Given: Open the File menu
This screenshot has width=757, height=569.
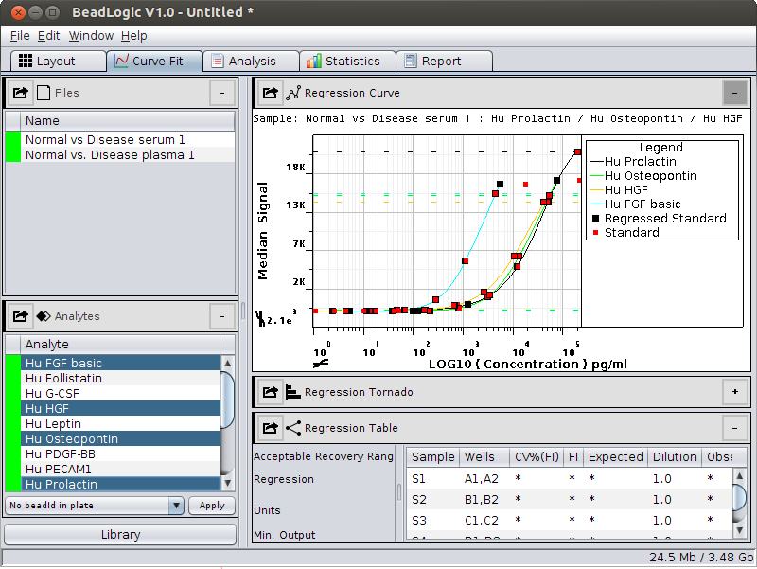Looking at the screenshot, I should click(20, 36).
